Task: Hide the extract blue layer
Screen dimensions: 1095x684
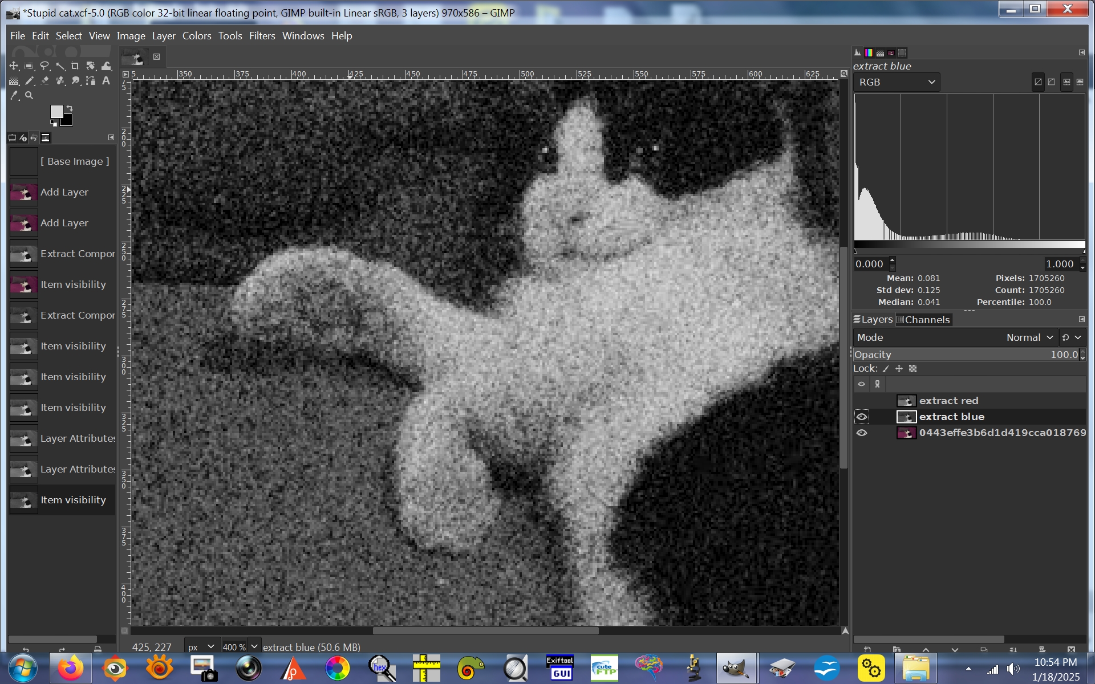Action: [862, 417]
